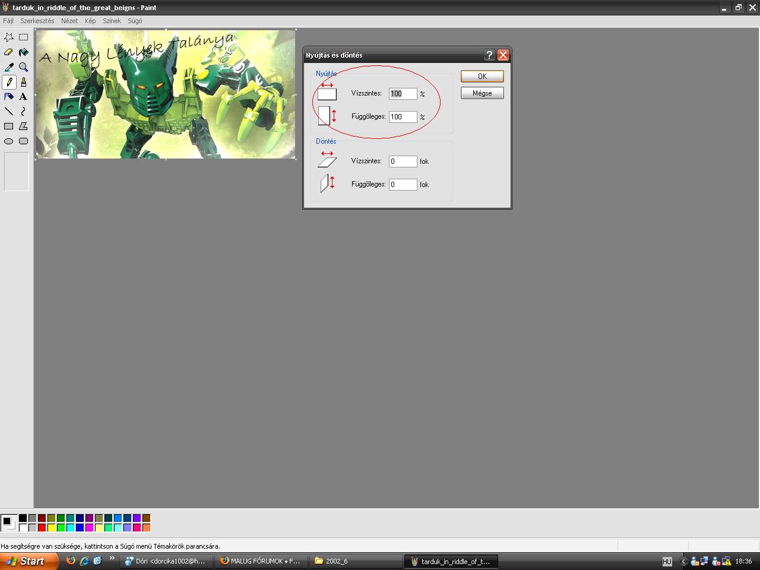Select the Text tool
This screenshot has height=570, width=760.
click(24, 96)
